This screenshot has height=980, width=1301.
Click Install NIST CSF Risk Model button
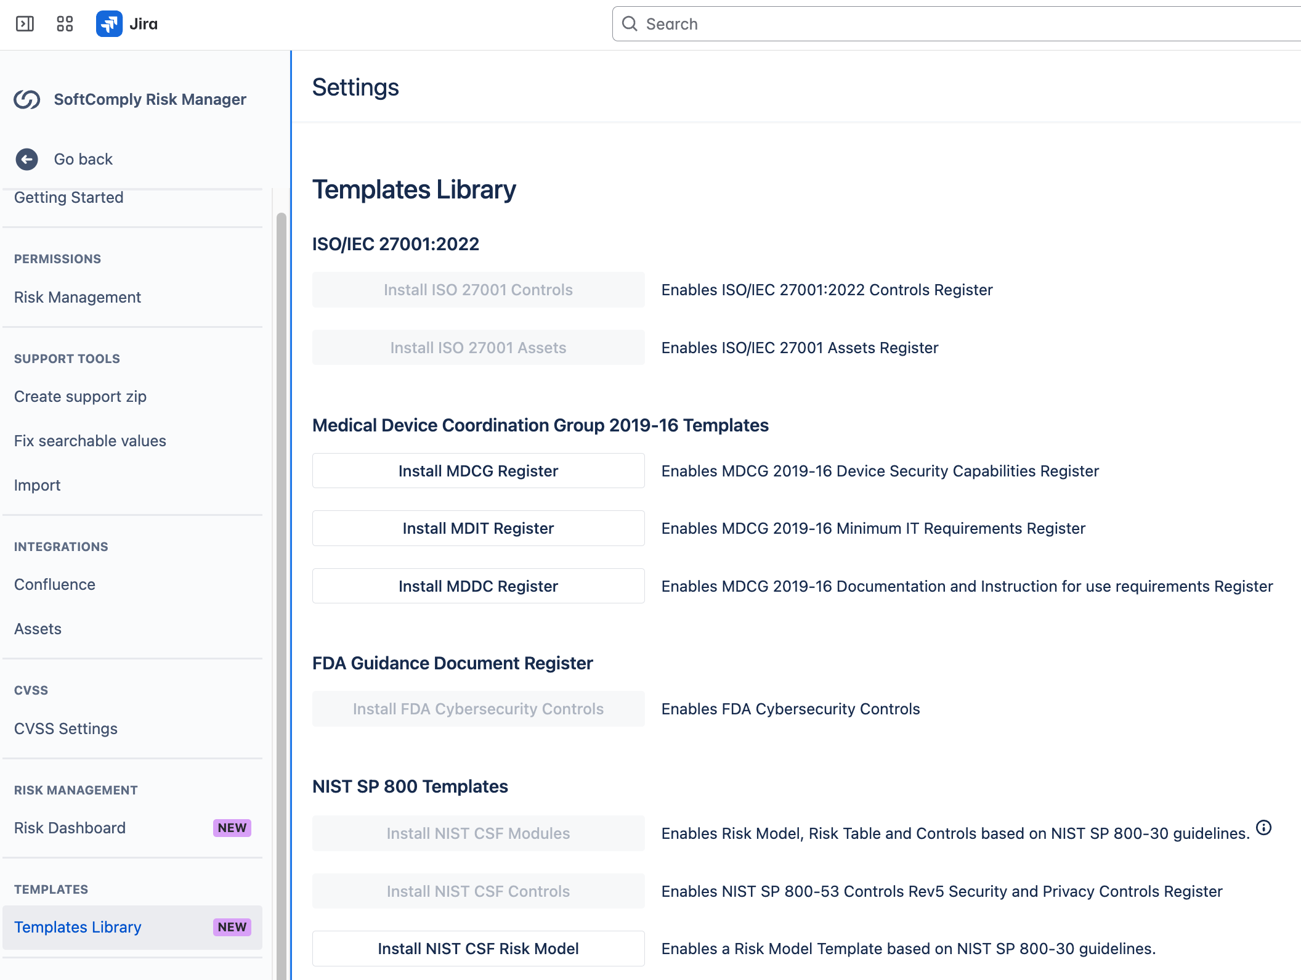[x=478, y=949]
